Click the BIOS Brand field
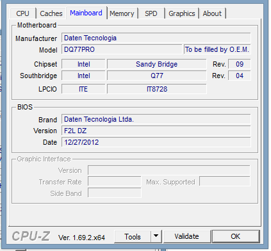The height and width of the screenshot is (251, 271). pyautogui.click(x=156, y=119)
